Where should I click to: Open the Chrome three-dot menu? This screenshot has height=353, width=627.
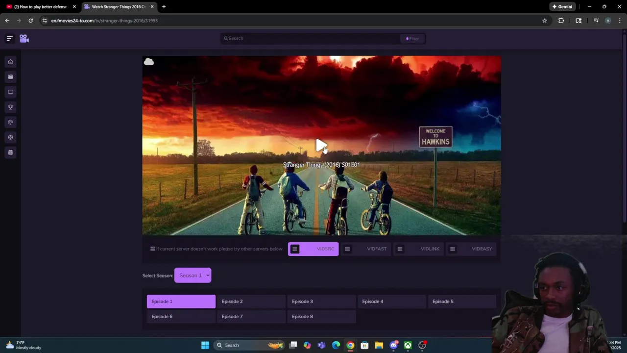[x=620, y=21]
